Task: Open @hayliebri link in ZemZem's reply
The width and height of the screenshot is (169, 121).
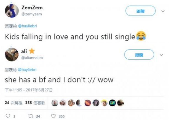Action: tap(27, 26)
